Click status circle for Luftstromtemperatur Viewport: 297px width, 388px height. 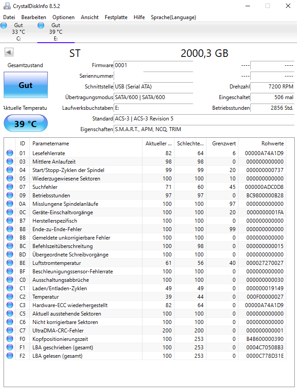pyautogui.click(x=10, y=263)
